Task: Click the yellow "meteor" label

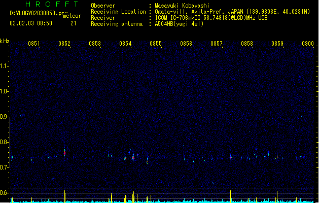Action: [72, 16]
